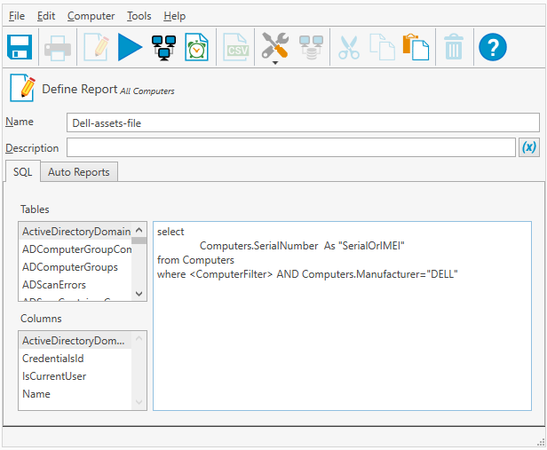Click the Define Report pencil toolbar icon
The width and height of the screenshot is (547, 450).
(96, 47)
